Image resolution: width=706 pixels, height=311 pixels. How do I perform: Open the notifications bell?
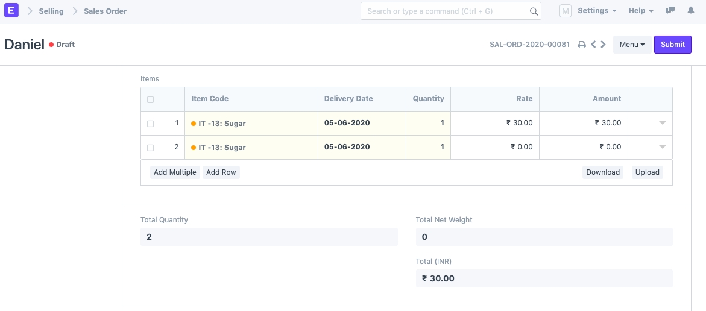[x=690, y=11]
